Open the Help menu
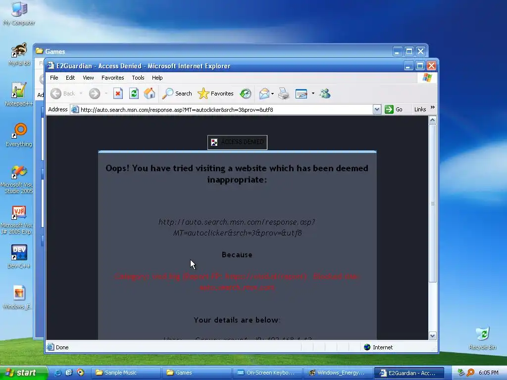This screenshot has width=507, height=380. 157,78
